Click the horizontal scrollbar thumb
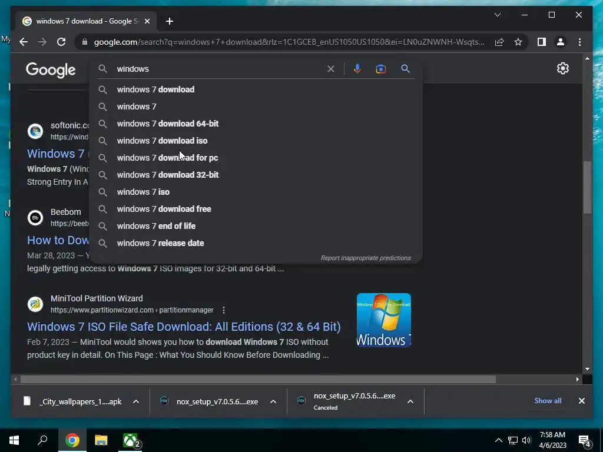The image size is (603, 452). click(x=258, y=380)
